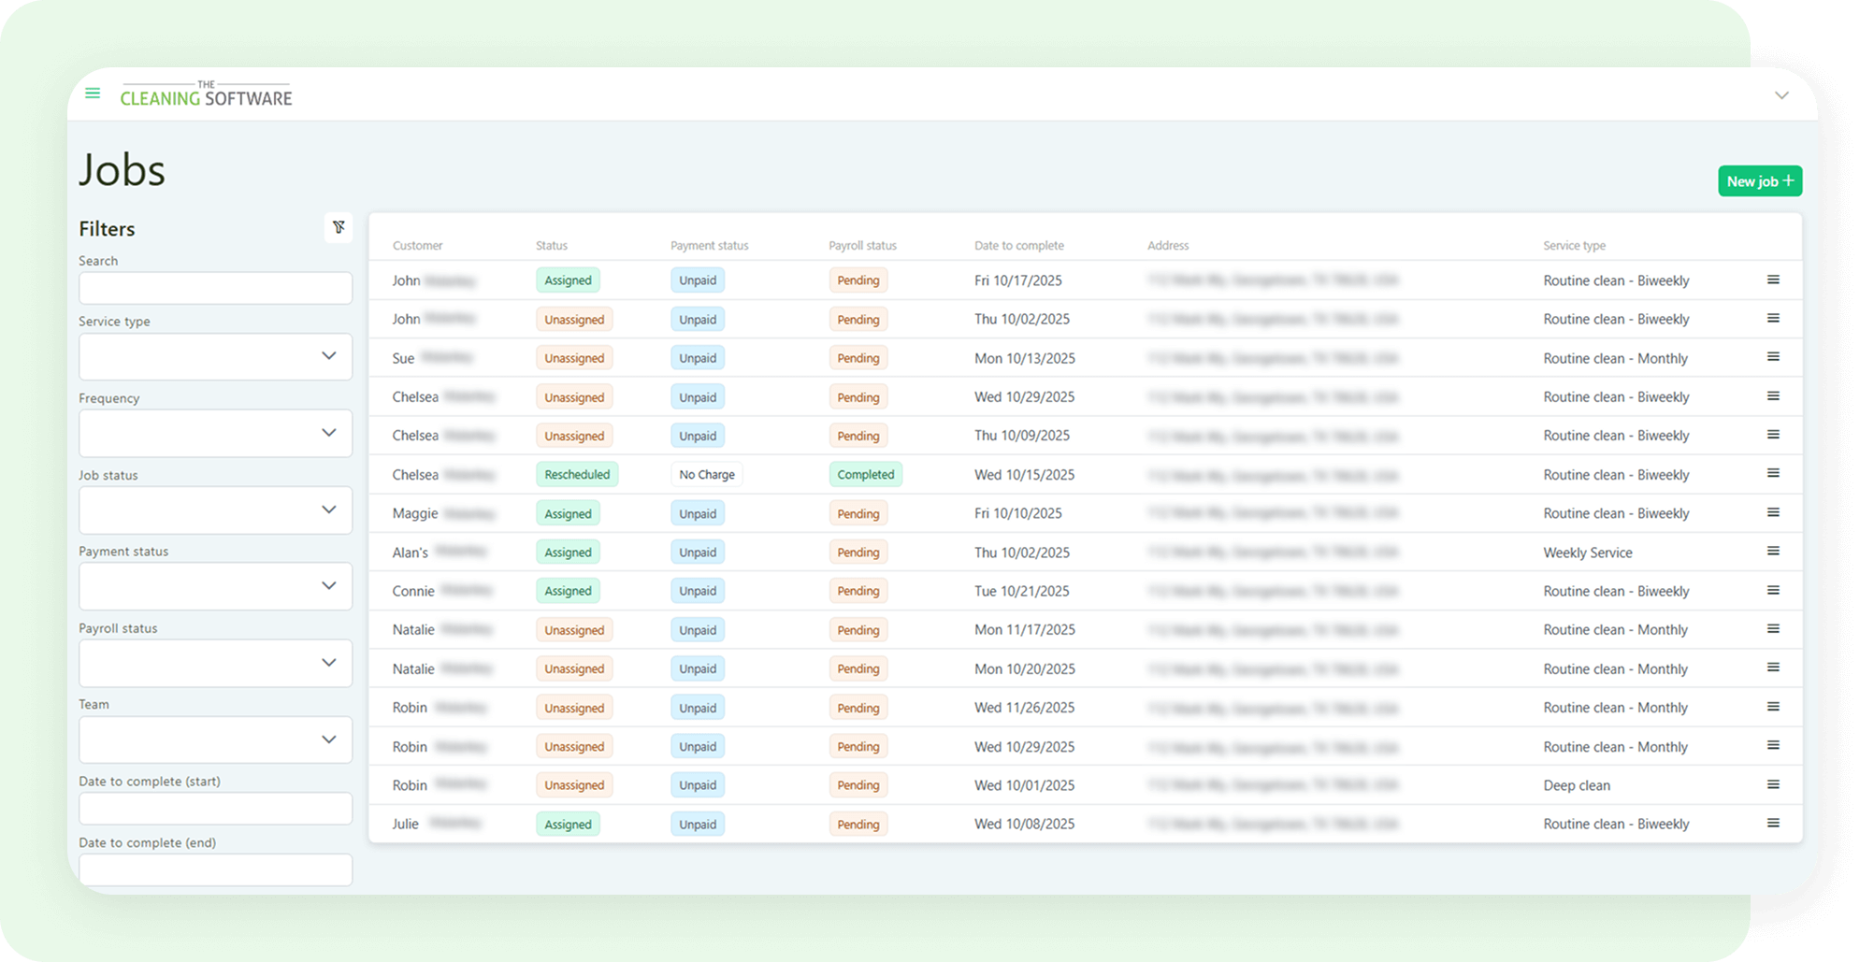The width and height of the screenshot is (1874, 962).
Task: Click the Cleaning Software logo
Action: coord(206,94)
